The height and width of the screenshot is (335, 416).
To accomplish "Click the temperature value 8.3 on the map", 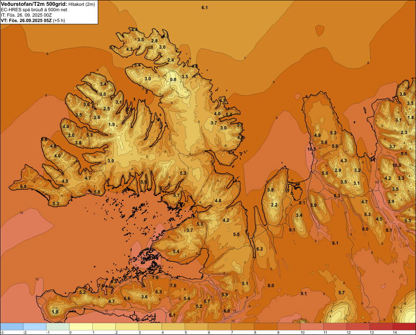I will click(337, 196).
